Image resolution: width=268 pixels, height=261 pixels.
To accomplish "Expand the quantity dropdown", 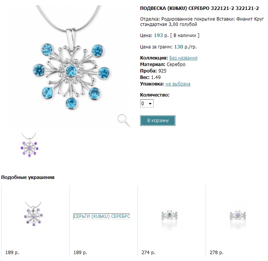I will pyautogui.click(x=147, y=103).
